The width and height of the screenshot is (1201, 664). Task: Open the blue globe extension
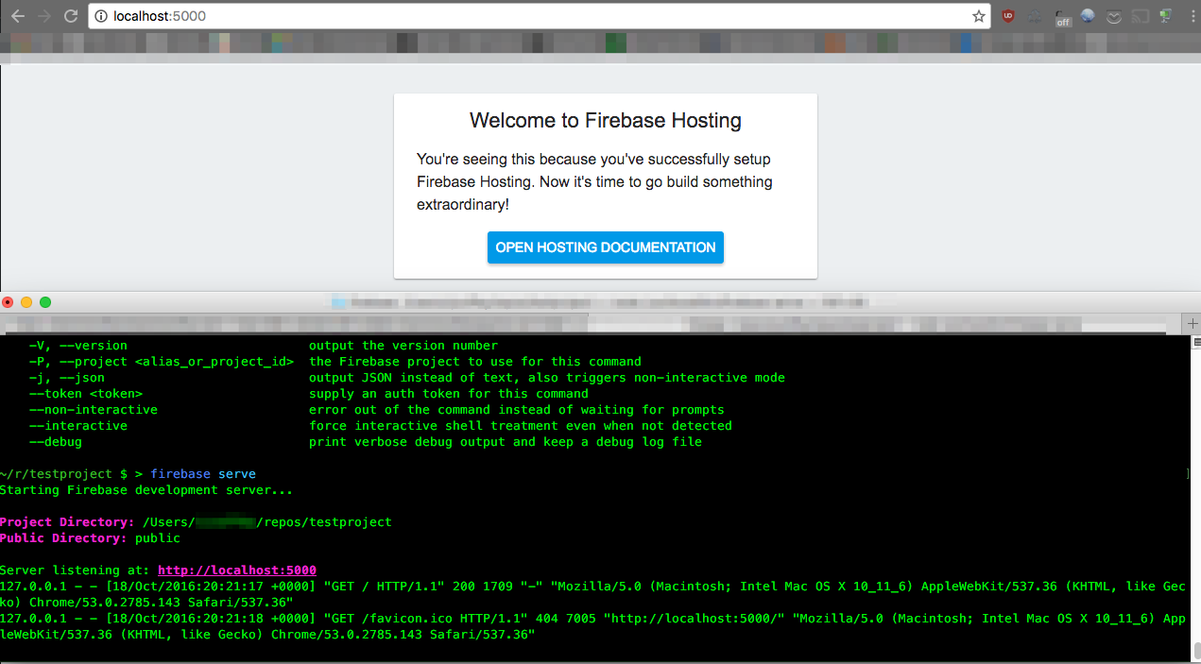(1088, 16)
